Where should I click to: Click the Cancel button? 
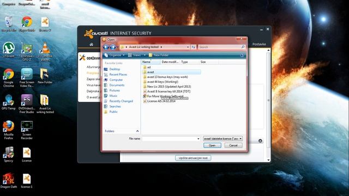233,145
